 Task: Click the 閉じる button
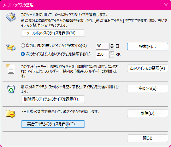click(x=148, y=138)
